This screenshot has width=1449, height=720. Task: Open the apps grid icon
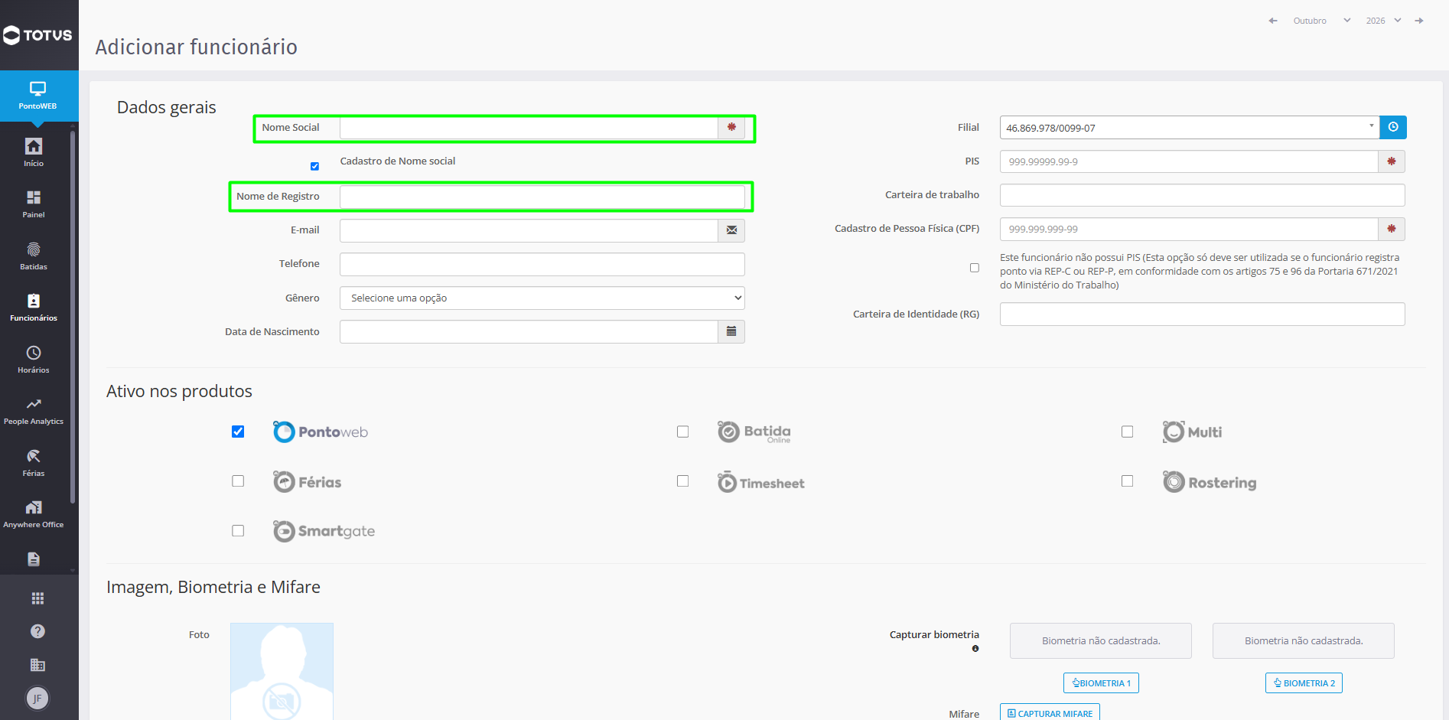[37, 598]
